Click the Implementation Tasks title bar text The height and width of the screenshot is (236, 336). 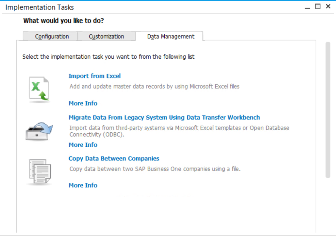tap(39, 7)
